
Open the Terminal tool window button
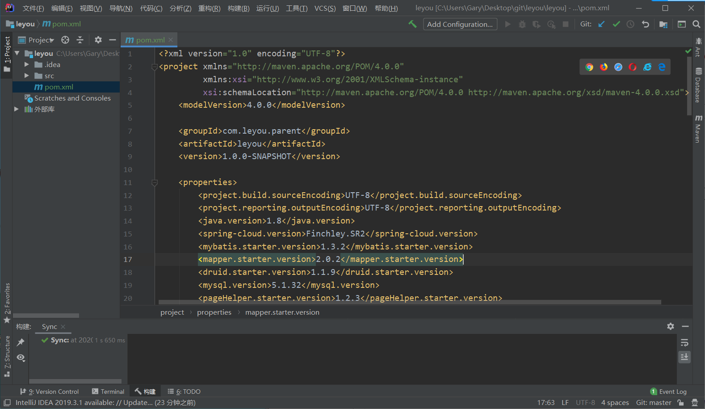pyautogui.click(x=108, y=392)
